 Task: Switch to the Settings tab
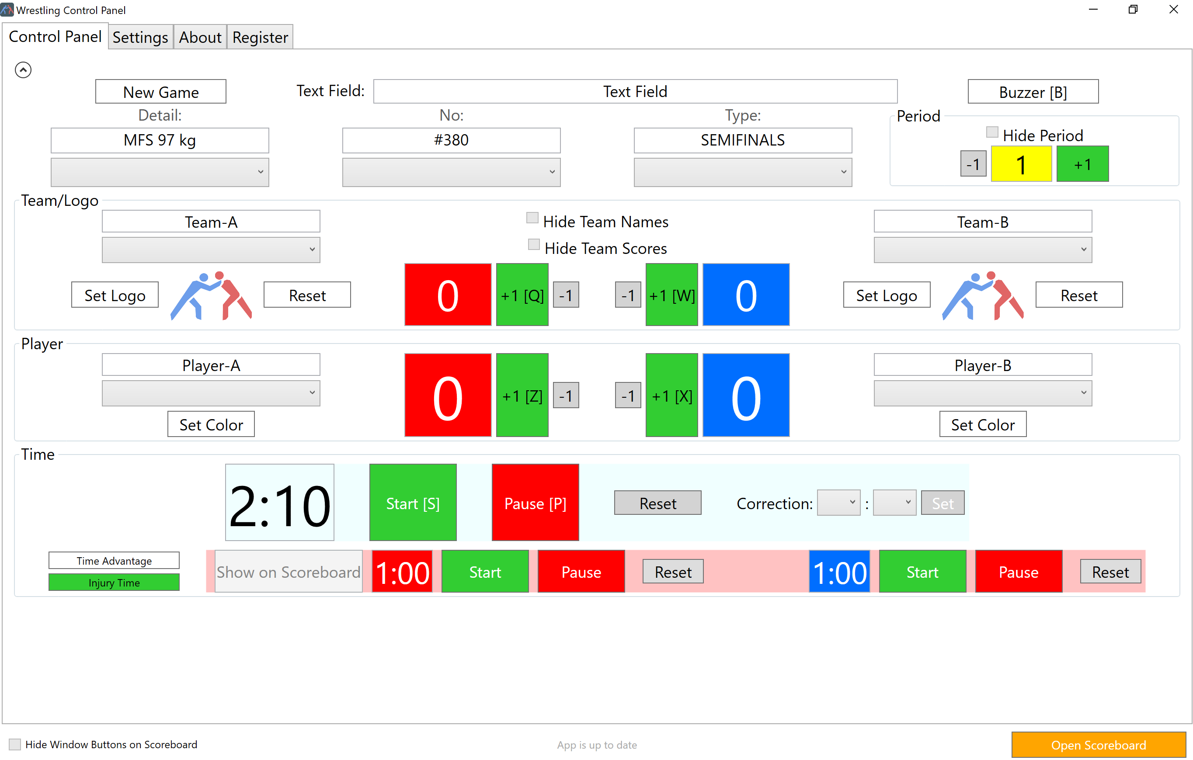tap(140, 37)
